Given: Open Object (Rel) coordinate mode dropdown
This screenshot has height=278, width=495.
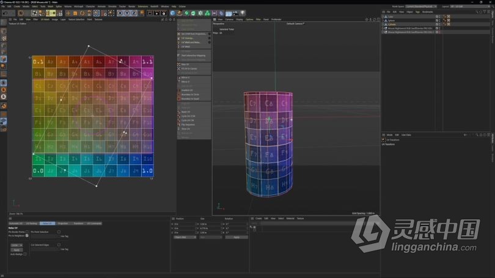Looking at the screenshot, I should click(x=185, y=237).
